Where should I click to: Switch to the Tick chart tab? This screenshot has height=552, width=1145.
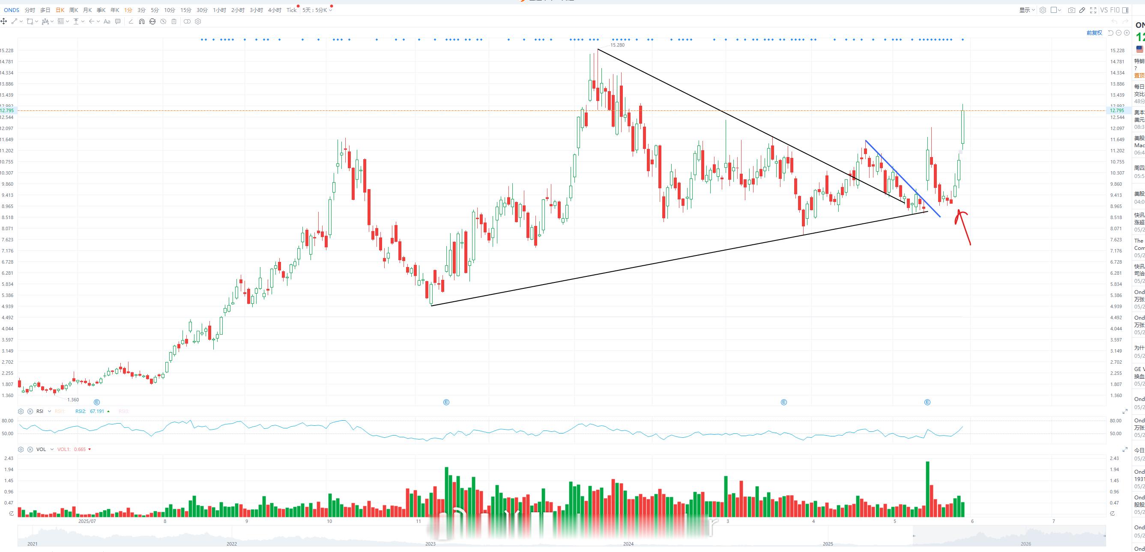(x=292, y=10)
